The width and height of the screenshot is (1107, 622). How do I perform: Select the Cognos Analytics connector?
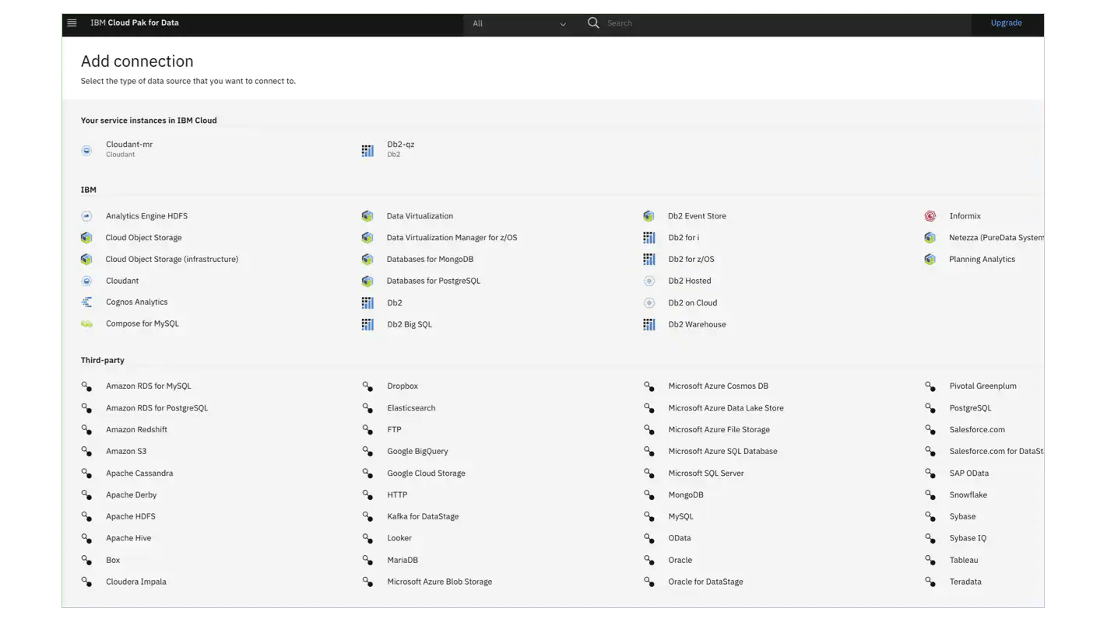135,302
